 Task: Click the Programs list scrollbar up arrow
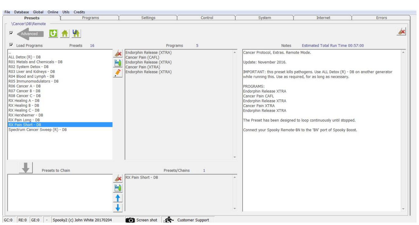234,52
